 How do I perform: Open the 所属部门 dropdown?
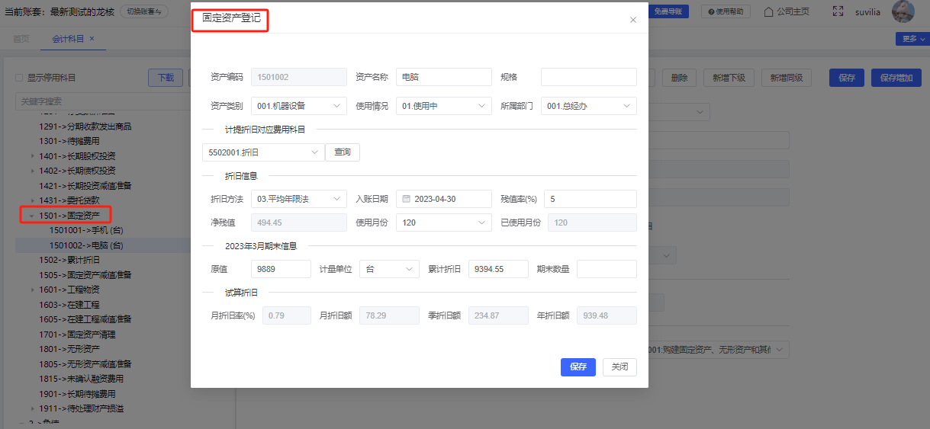click(x=588, y=106)
